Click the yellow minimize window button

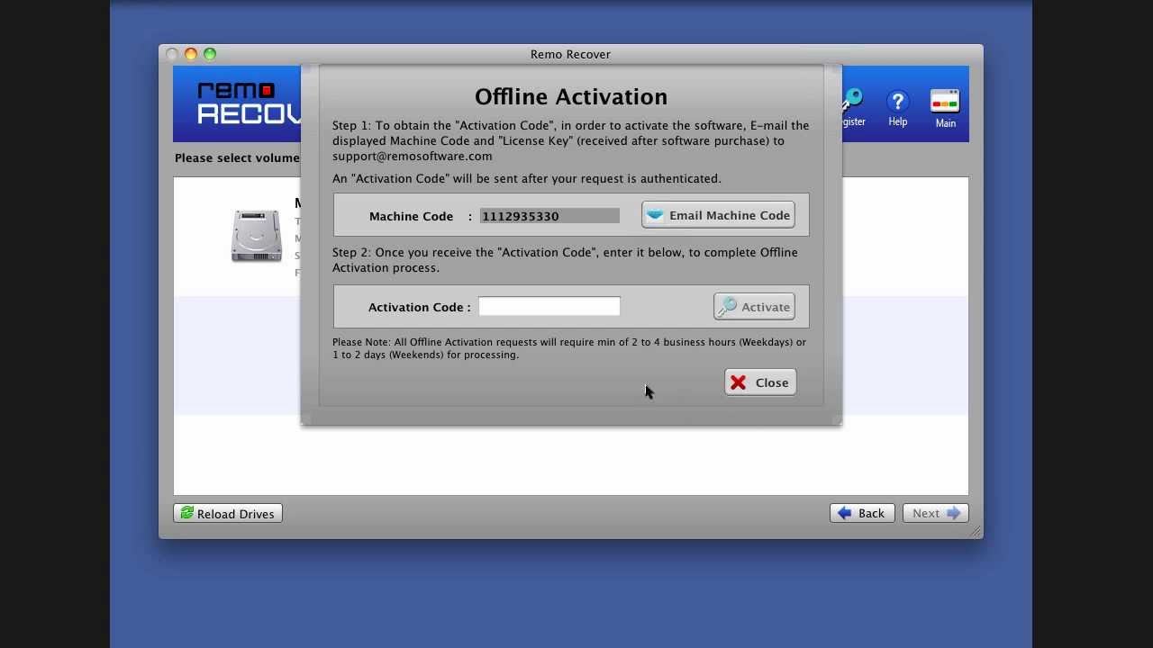point(191,54)
